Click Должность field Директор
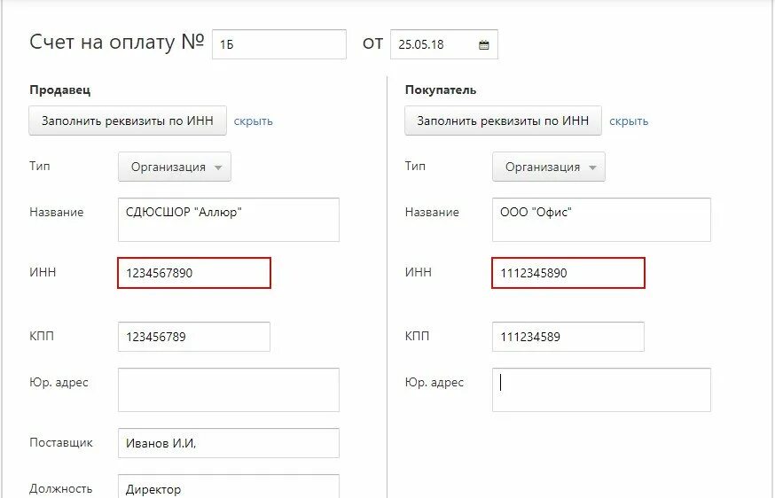The height and width of the screenshot is (498, 775). (x=229, y=486)
